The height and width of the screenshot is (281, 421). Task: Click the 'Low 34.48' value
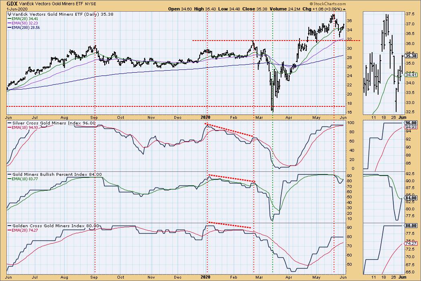tap(229, 9)
